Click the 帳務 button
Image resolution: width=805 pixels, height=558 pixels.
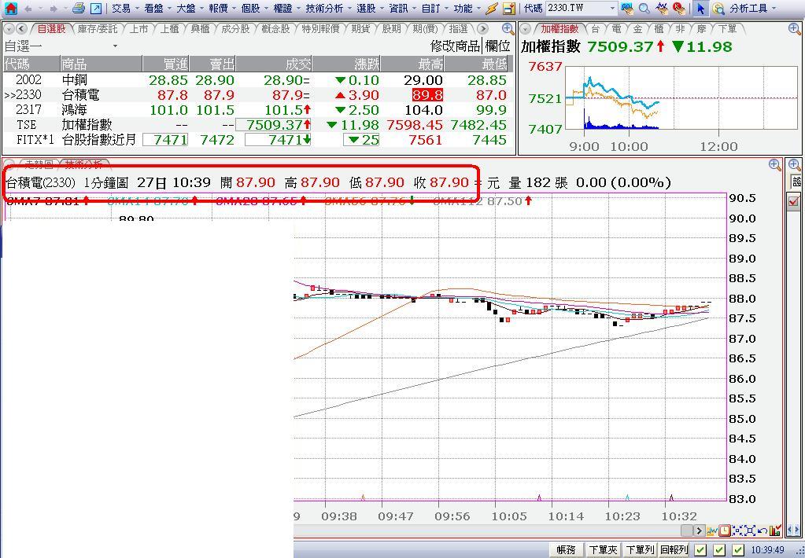tap(567, 550)
